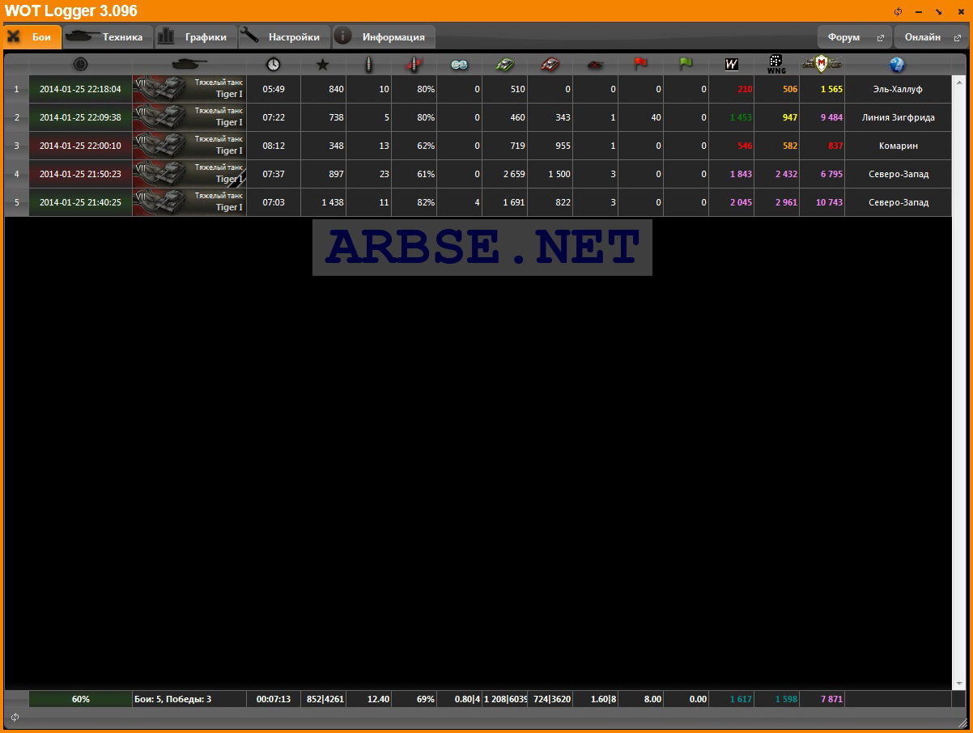Image resolution: width=973 pixels, height=733 pixels.
Task: Sort by green defense flag icon
Action: 686,64
